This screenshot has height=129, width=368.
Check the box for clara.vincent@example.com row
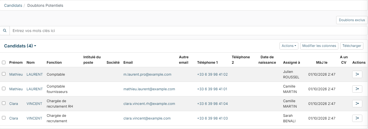(x=4, y=118)
